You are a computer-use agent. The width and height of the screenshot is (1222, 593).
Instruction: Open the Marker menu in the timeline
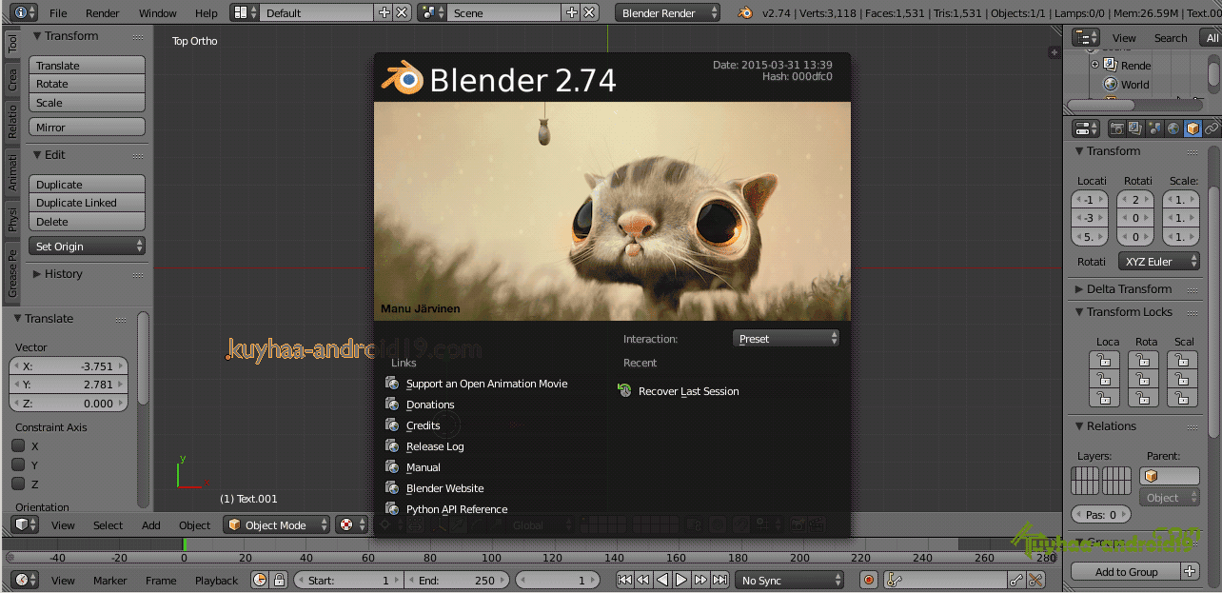coord(110,580)
